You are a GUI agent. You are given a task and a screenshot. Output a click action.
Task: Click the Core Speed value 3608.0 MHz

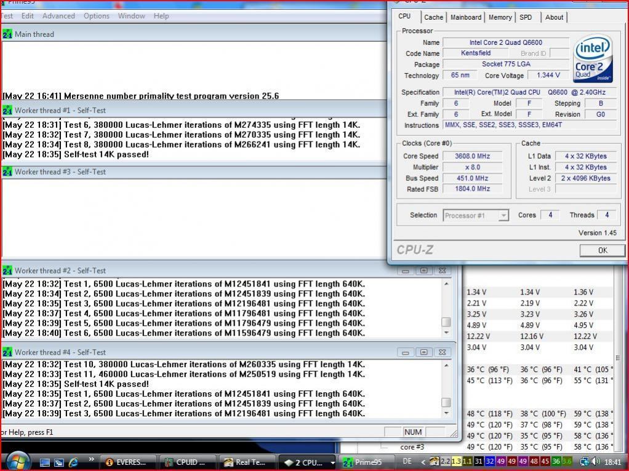[472, 156]
